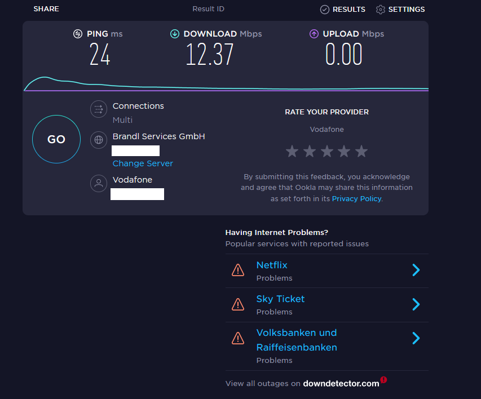Screen dimensions: 481x399
Task: Click the ping icon beside PING
Action: tap(78, 34)
